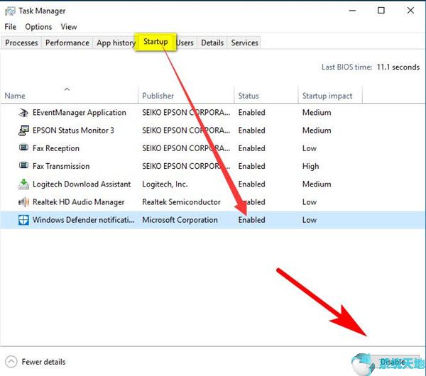Click the EPSON Status Monitor 3 icon
Image resolution: width=426 pixels, height=376 pixels.
23,131
